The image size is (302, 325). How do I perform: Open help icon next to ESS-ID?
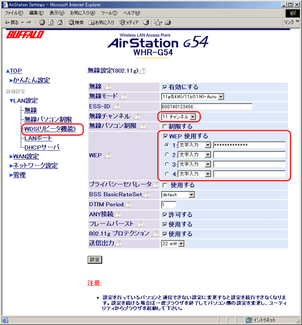(117, 107)
